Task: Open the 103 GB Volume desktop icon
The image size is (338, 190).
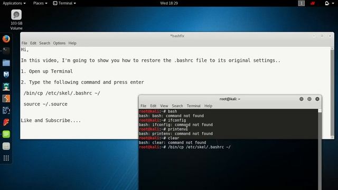Action: [x=16, y=20]
